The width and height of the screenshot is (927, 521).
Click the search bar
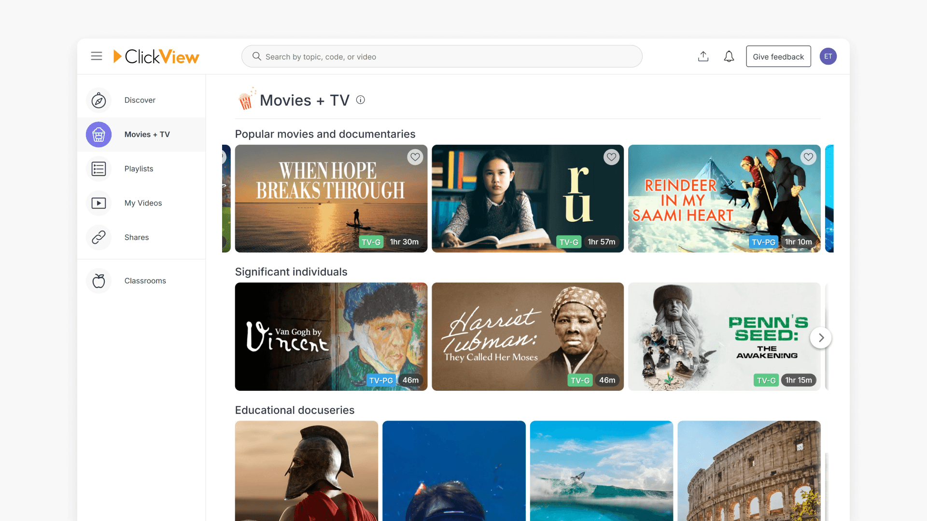(441, 56)
